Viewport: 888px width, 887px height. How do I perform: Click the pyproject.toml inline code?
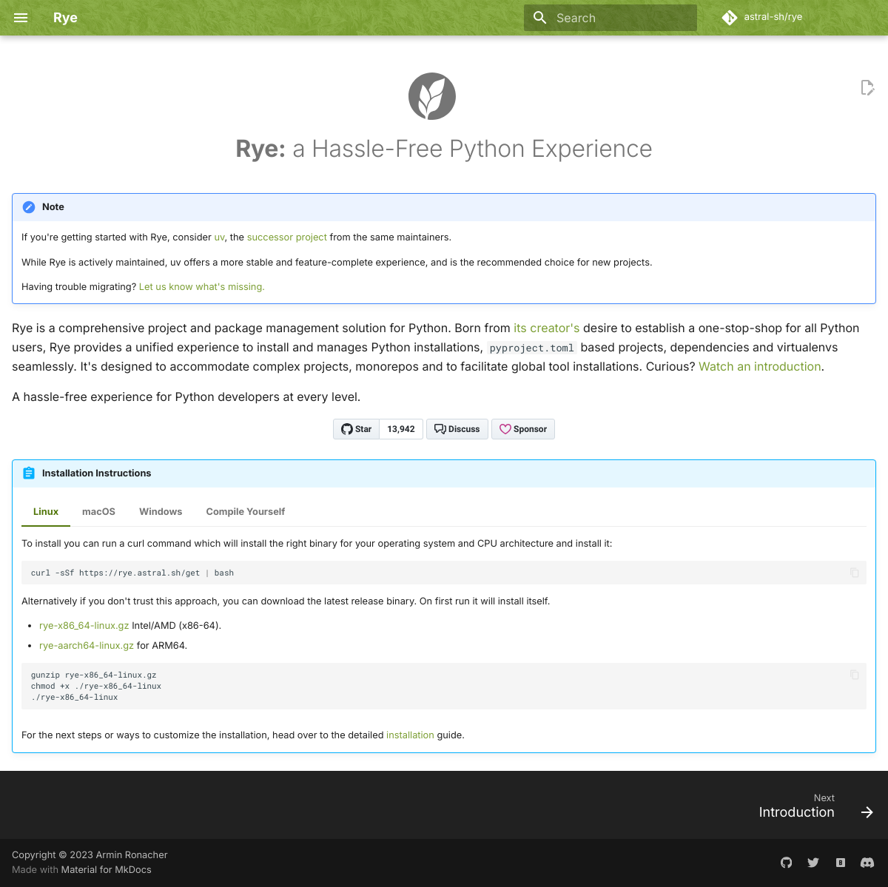coord(532,348)
